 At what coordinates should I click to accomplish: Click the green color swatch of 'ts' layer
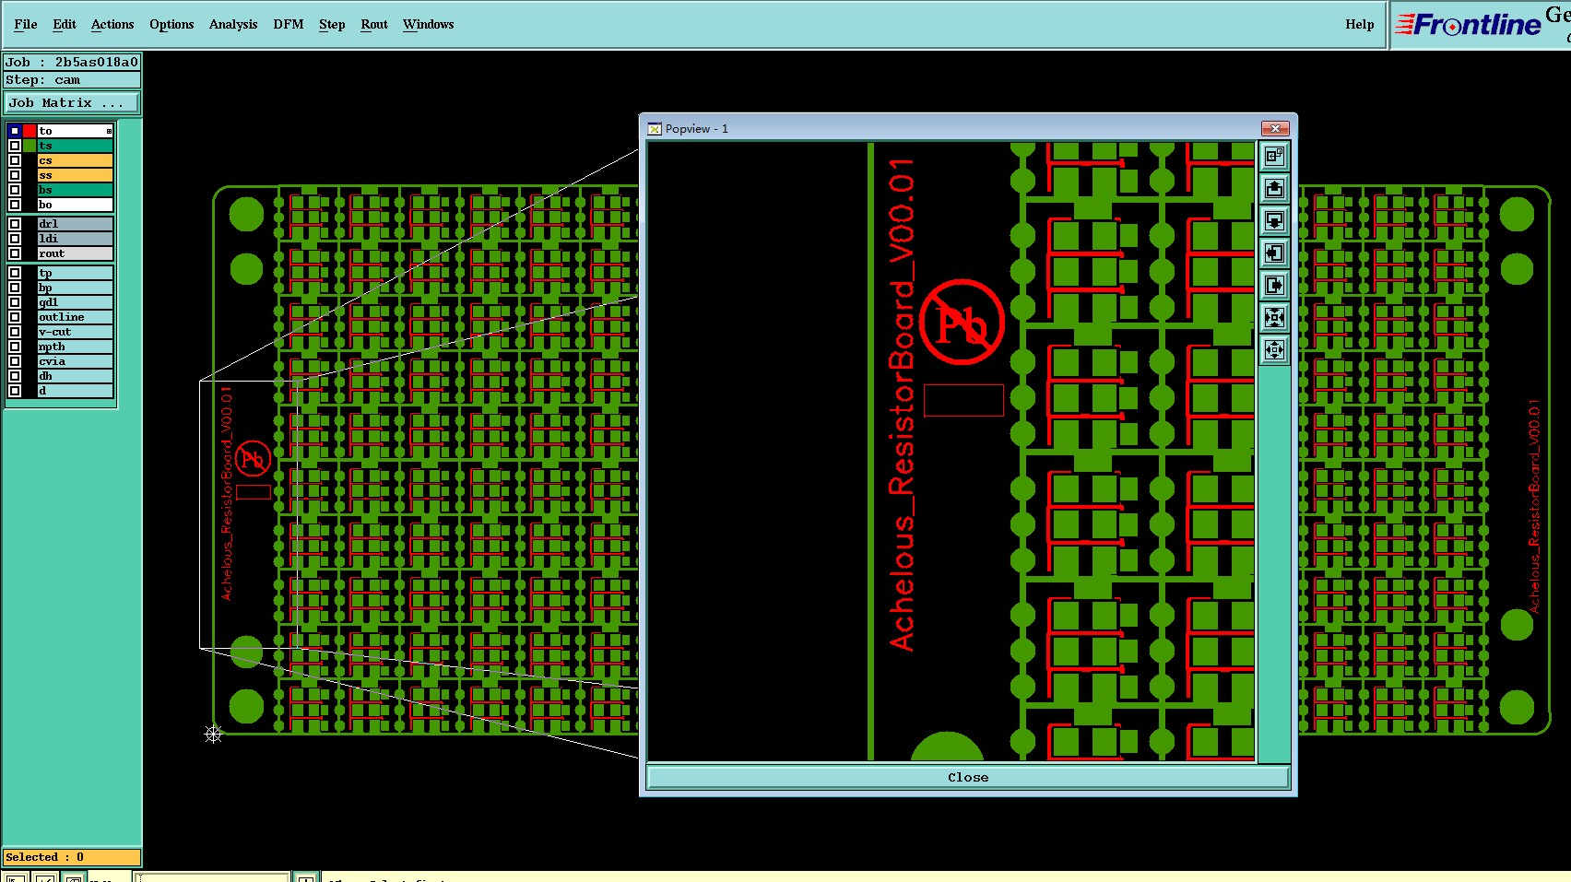click(x=30, y=146)
